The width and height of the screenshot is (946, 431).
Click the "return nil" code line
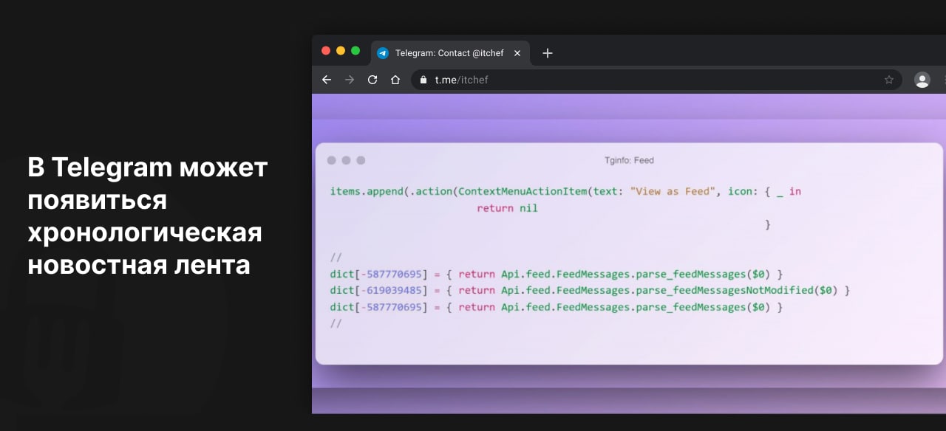point(507,208)
